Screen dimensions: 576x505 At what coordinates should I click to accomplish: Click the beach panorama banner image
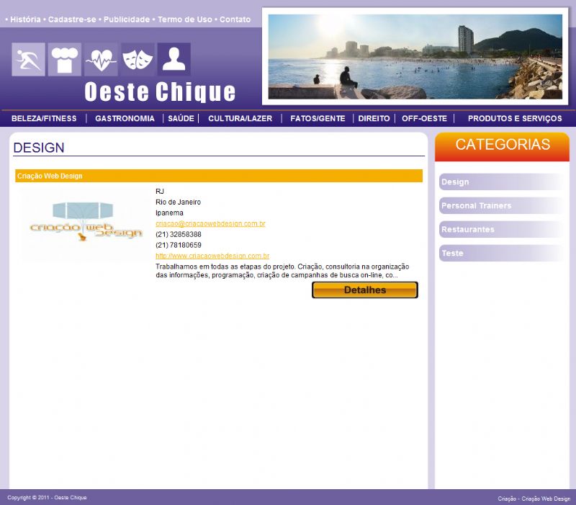click(x=415, y=57)
